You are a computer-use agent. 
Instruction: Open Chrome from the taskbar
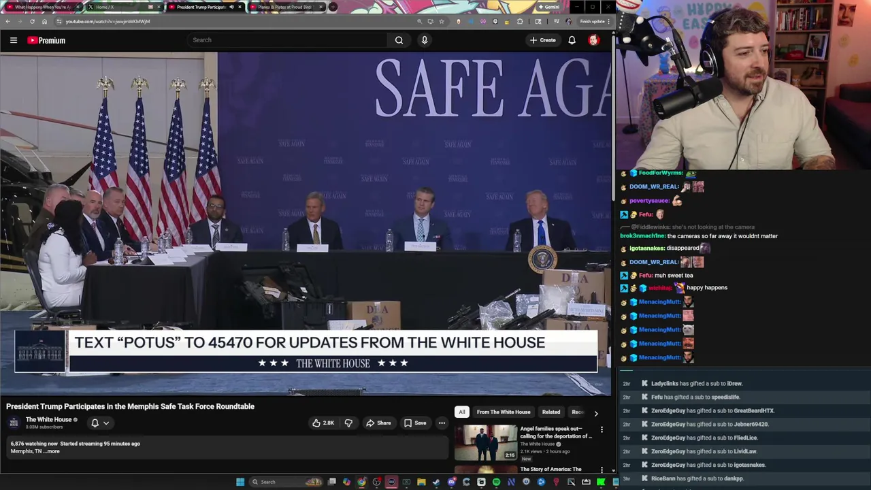click(361, 482)
